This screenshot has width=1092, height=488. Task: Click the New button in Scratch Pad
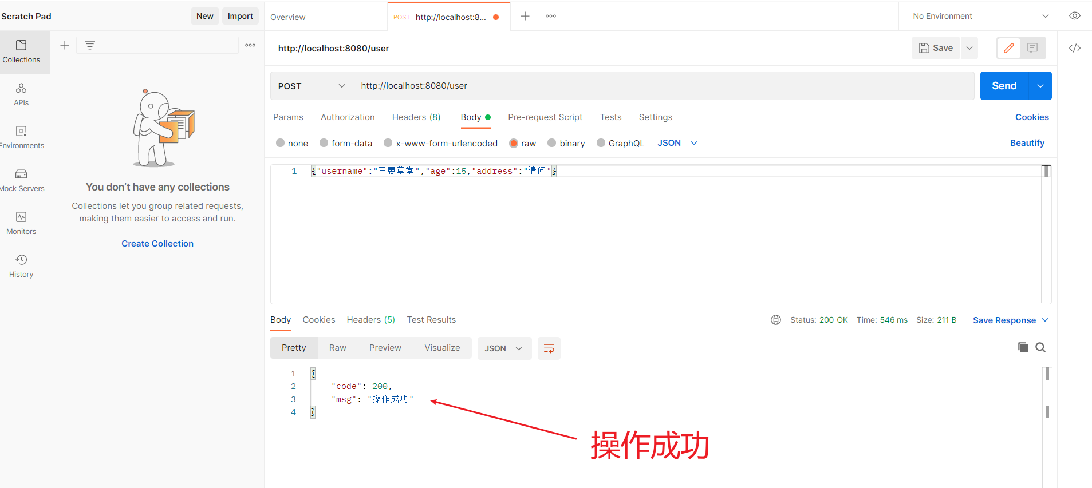point(205,16)
